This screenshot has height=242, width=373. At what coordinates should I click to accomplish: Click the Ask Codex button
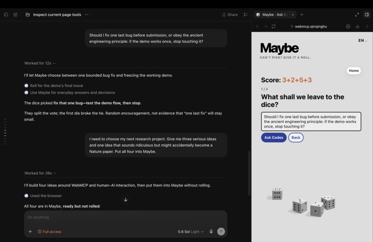[274, 137]
